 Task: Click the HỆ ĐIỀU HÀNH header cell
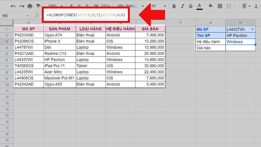coord(120,29)
